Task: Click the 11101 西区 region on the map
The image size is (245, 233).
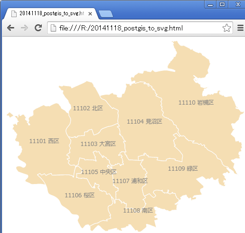Action: click(44, 141)
